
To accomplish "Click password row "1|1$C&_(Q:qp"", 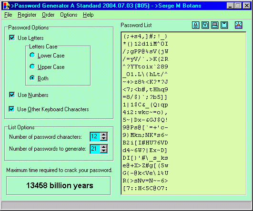I will click(145, 105).
